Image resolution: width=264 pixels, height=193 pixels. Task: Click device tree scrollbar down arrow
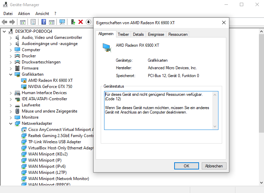pyautogui.click(x=261, y=183)
